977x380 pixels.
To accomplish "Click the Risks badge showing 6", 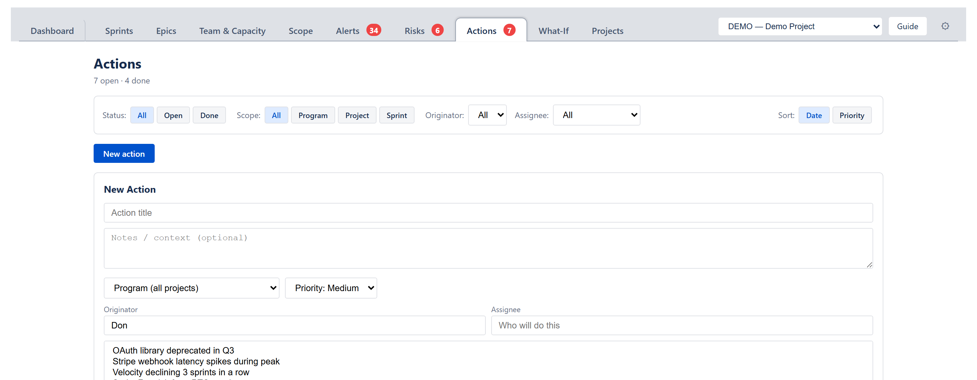I will [x=437, y=30].
